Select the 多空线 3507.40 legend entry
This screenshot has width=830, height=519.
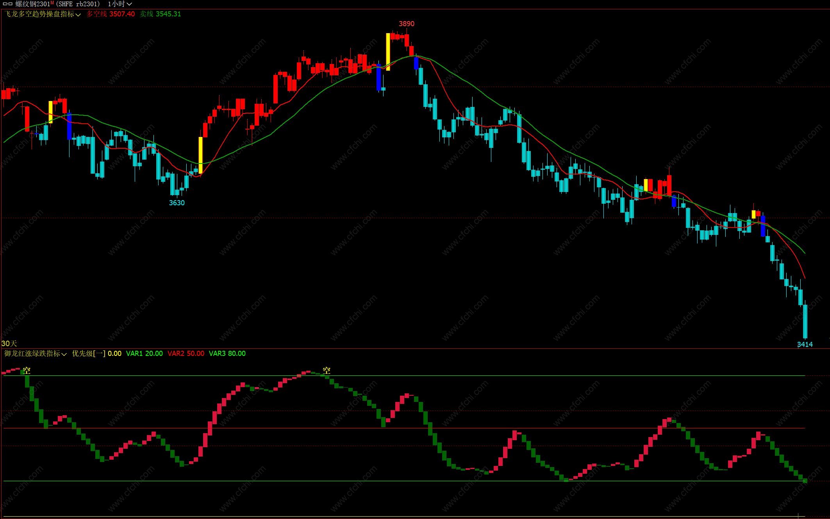(x=111, y=14)
